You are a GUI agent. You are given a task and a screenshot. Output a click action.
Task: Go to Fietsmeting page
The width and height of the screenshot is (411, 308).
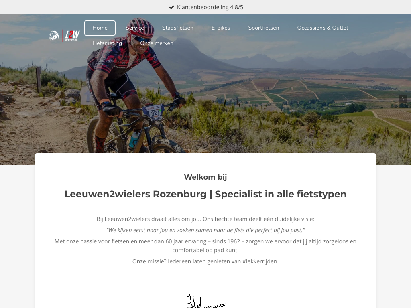coord(107,43)
